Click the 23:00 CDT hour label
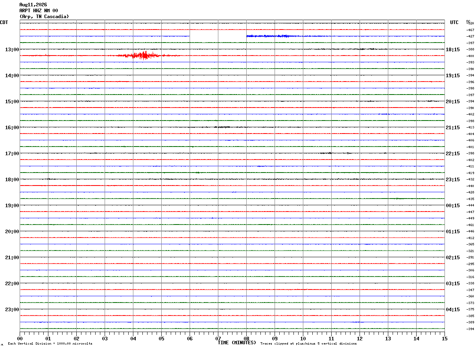The image size is (476, 349). coord(12,310)
